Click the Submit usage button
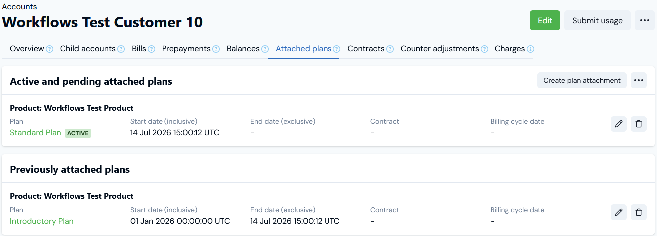The image size is (657, 236). point(597,20)
